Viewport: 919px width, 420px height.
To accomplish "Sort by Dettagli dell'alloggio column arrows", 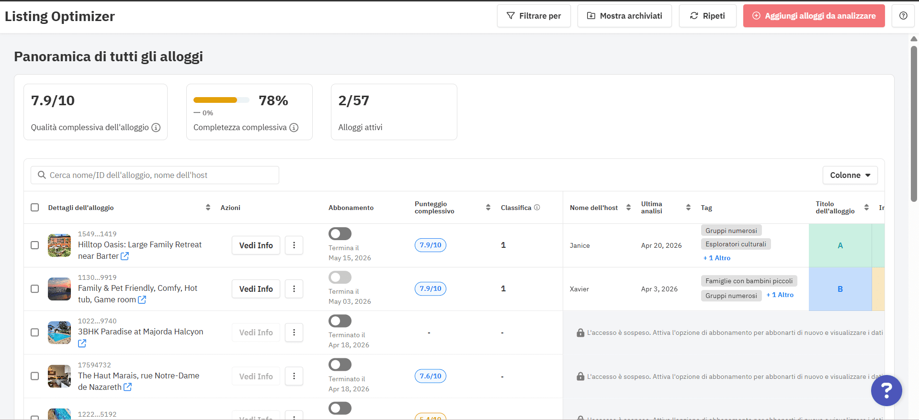I will pyautogui.click(x=208, y=207).
